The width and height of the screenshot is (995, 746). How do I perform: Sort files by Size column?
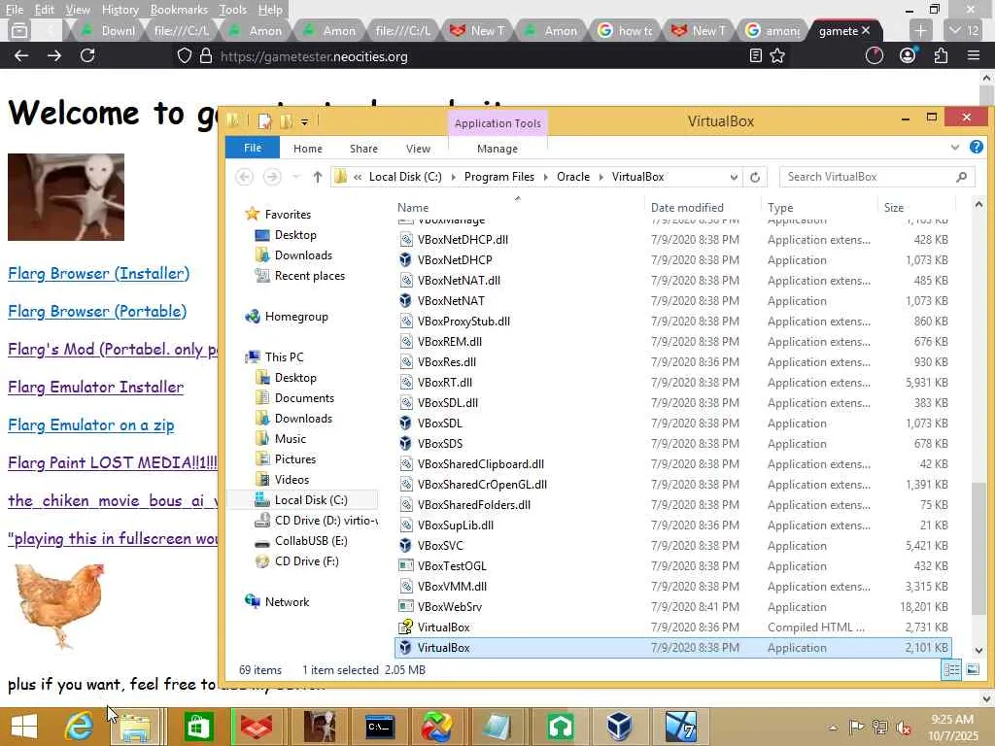point(894,208)
